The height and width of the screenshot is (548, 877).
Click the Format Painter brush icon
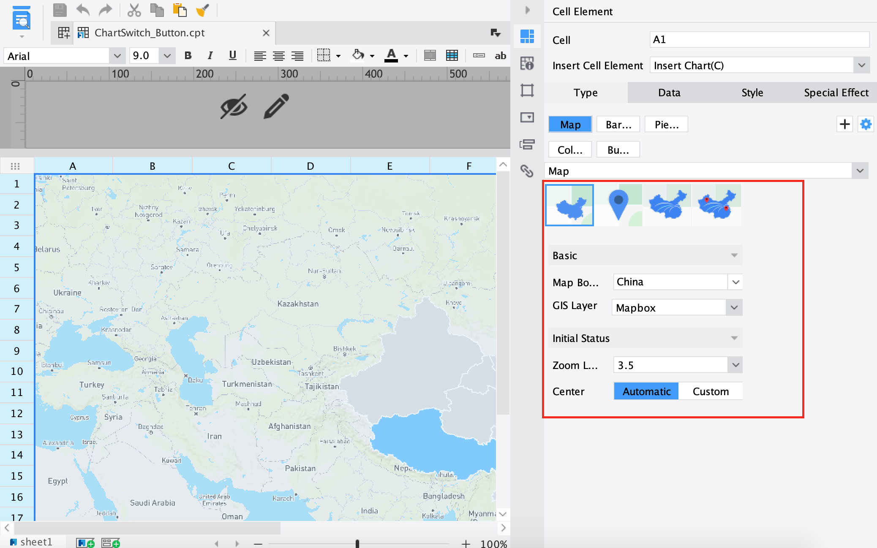[202, 10]
